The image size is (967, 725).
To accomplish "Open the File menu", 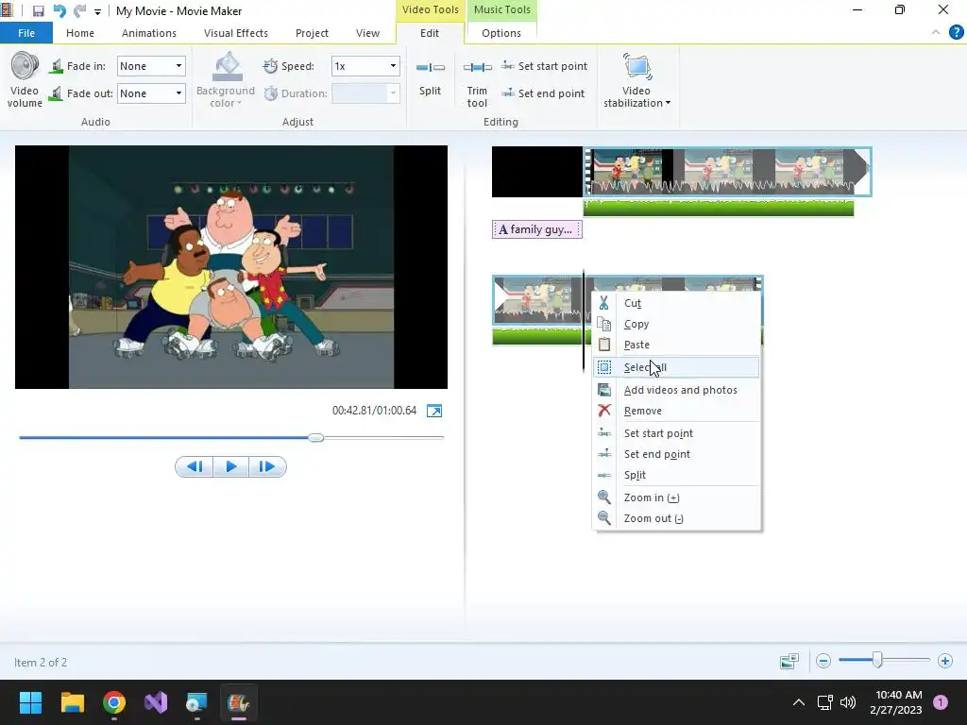I will 26,33.
